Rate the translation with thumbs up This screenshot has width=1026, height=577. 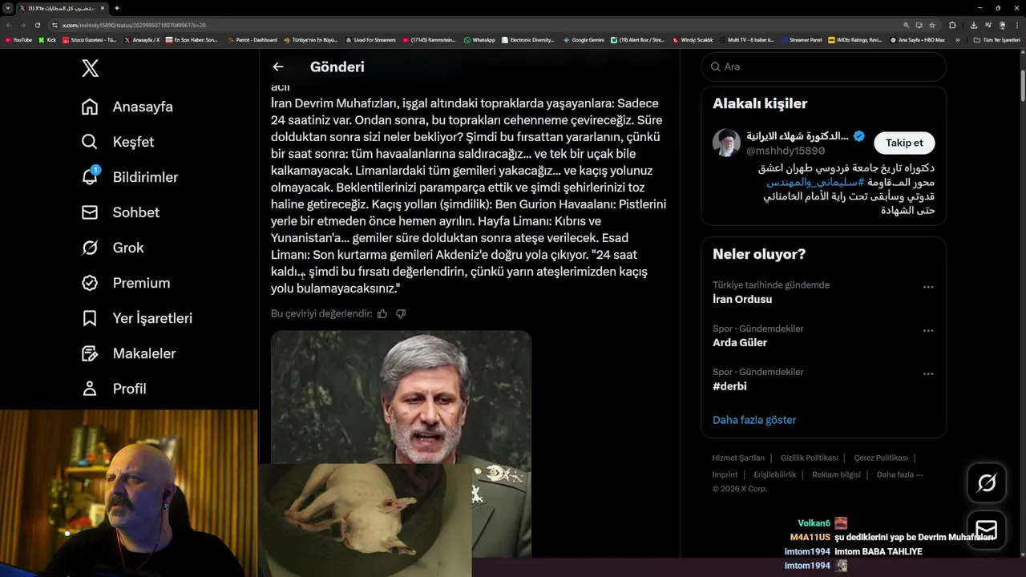click(x=382, y=313)
